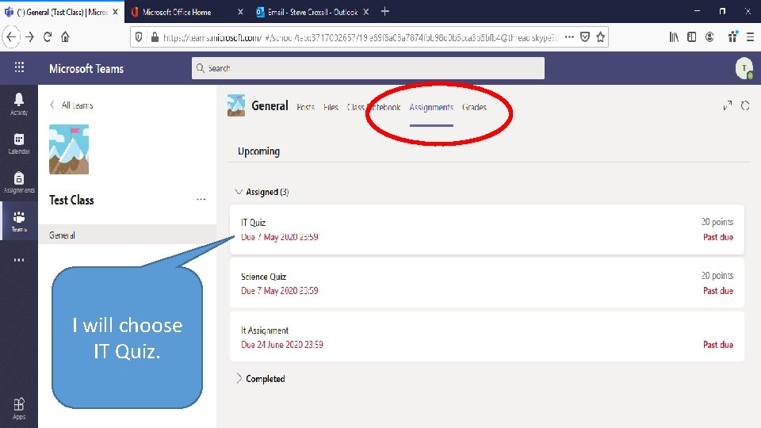Save page to Pocket
Screen dimensions: 761x428
point(585,37)
